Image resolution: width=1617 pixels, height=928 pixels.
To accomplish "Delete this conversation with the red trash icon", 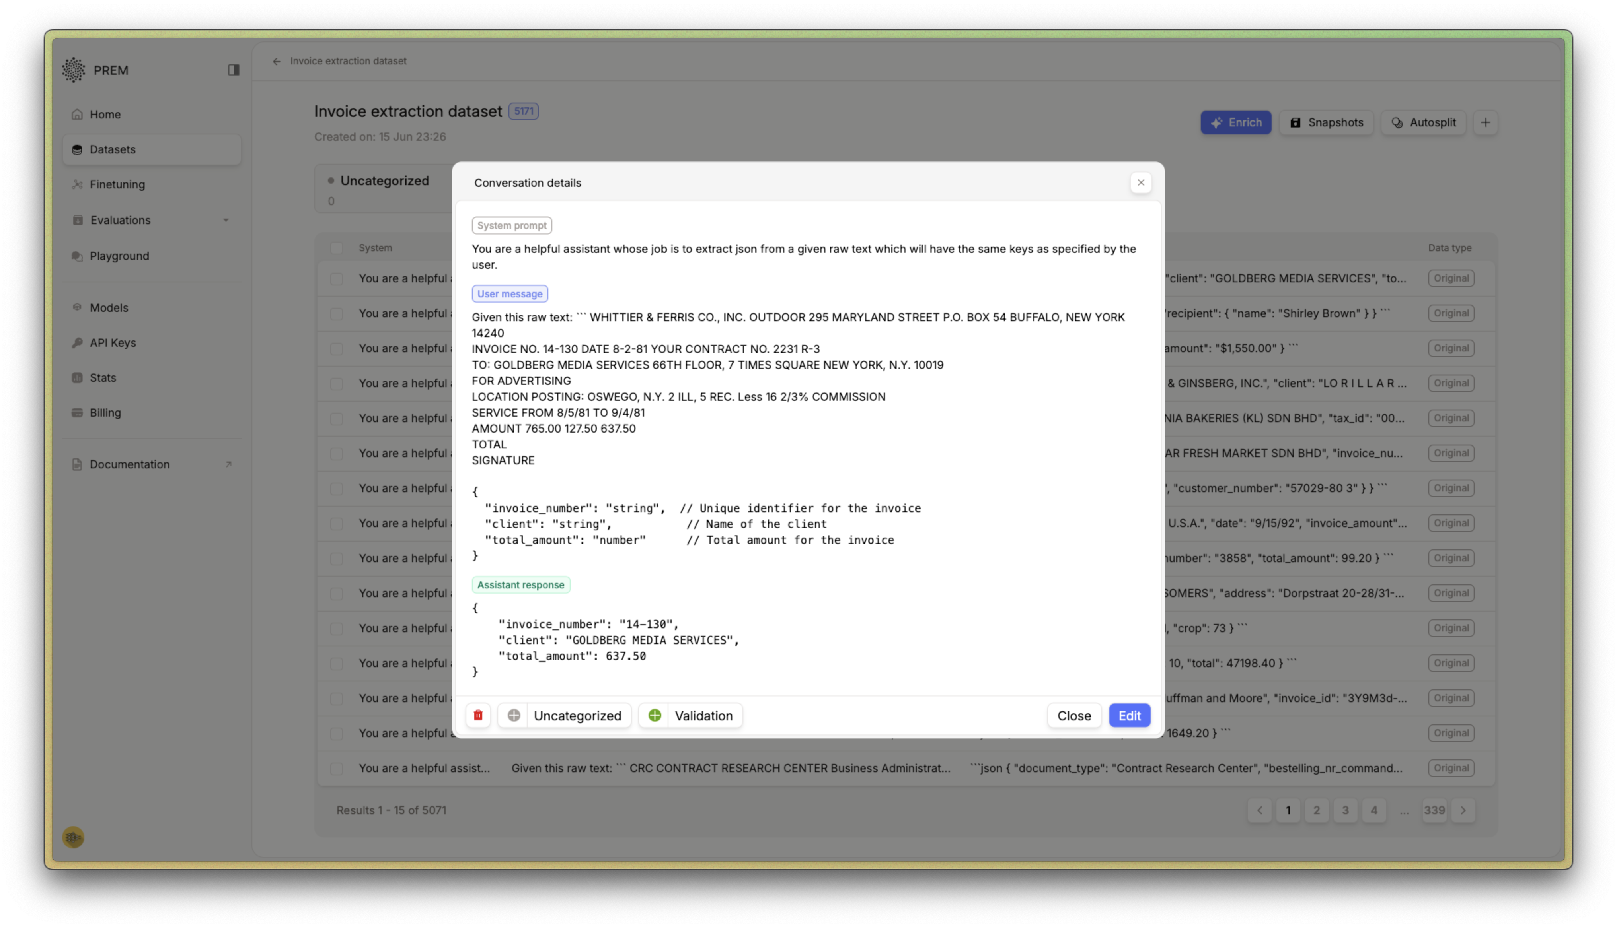I will coord(477,715).
